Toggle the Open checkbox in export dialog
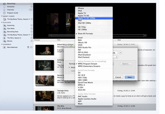The height and width of the screenshot is (114, 165). (x=70, y=71)
